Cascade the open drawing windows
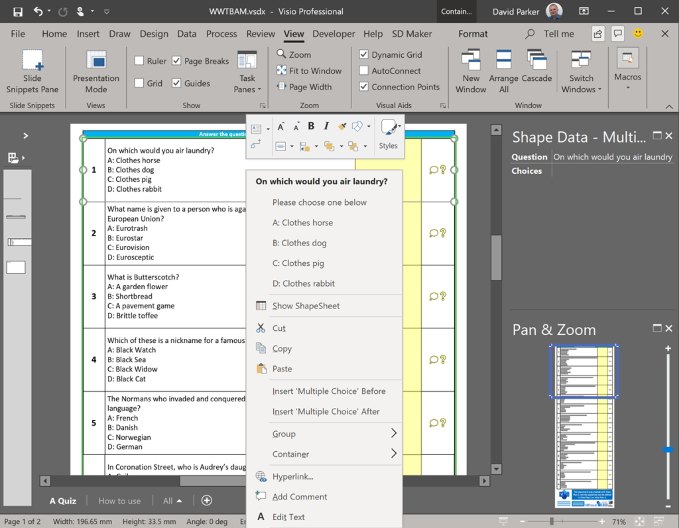Screen dimensions: 679x528 point(537,70)
